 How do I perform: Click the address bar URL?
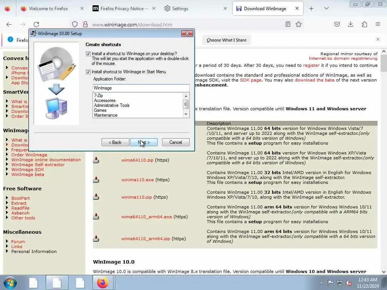coord(132,25)
